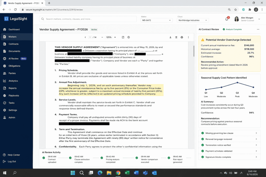The height and width of the screenshot is (177, 266).
Task: Go to previous page in document viewer
Action: pos(85,37)
